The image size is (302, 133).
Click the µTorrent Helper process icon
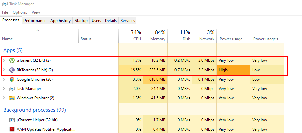[12, 120]
